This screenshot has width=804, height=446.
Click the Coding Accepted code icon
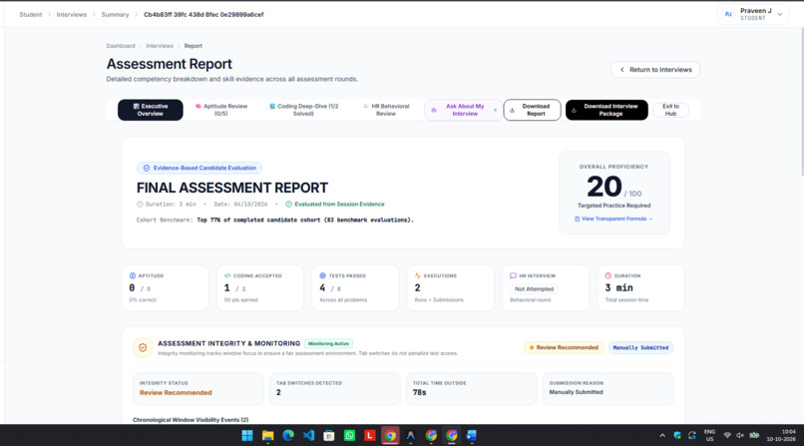(x=227, y=275)
